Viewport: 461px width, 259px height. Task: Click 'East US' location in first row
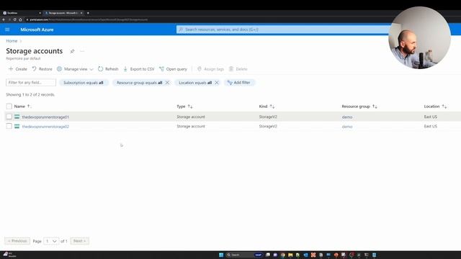pyautogui.click(x=431, y=117)
